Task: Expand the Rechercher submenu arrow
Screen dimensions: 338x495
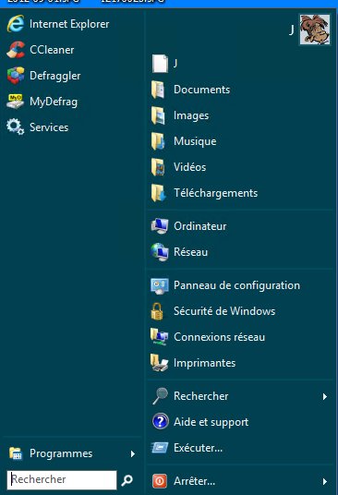Action: (x=325, y=396)
